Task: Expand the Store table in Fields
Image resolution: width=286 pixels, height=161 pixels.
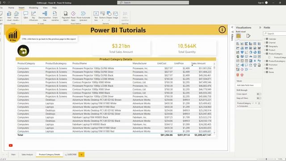Action: 265,72
